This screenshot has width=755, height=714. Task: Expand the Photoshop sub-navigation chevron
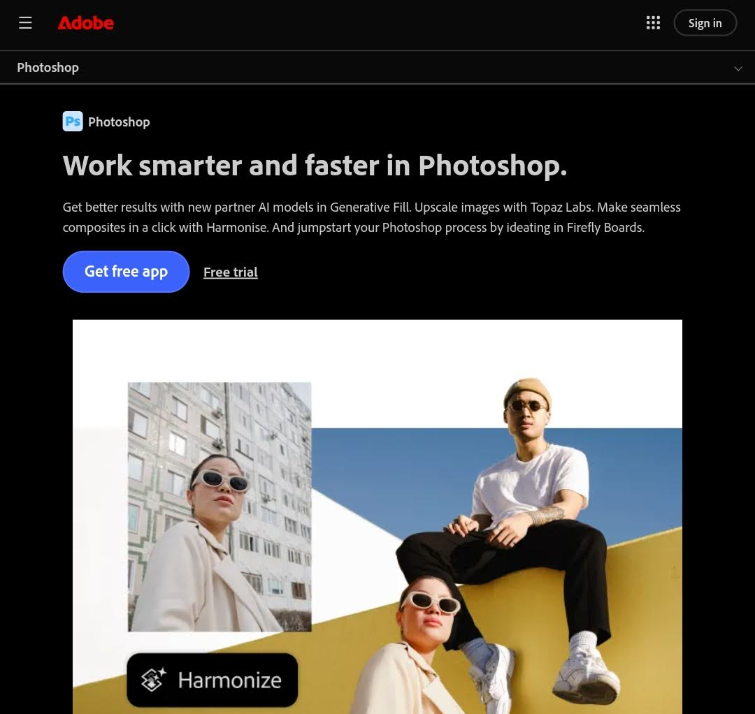pos(738,68)
